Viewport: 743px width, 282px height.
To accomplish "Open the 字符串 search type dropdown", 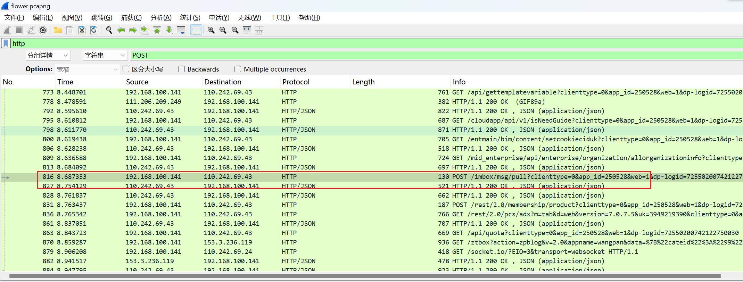I will click(105, 56).
